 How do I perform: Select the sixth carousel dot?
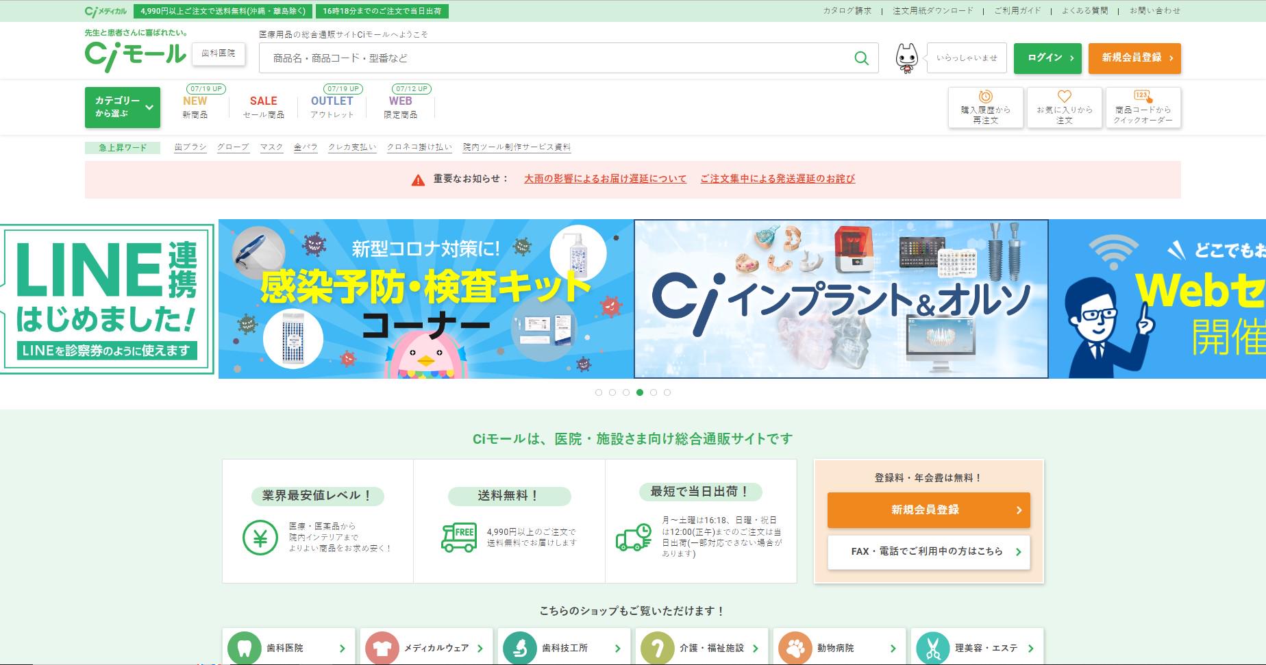point(667,392)
